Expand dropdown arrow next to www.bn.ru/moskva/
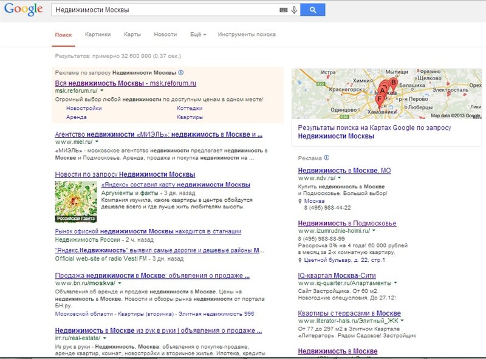Screen dimensions: 486x359 [120, 283]
